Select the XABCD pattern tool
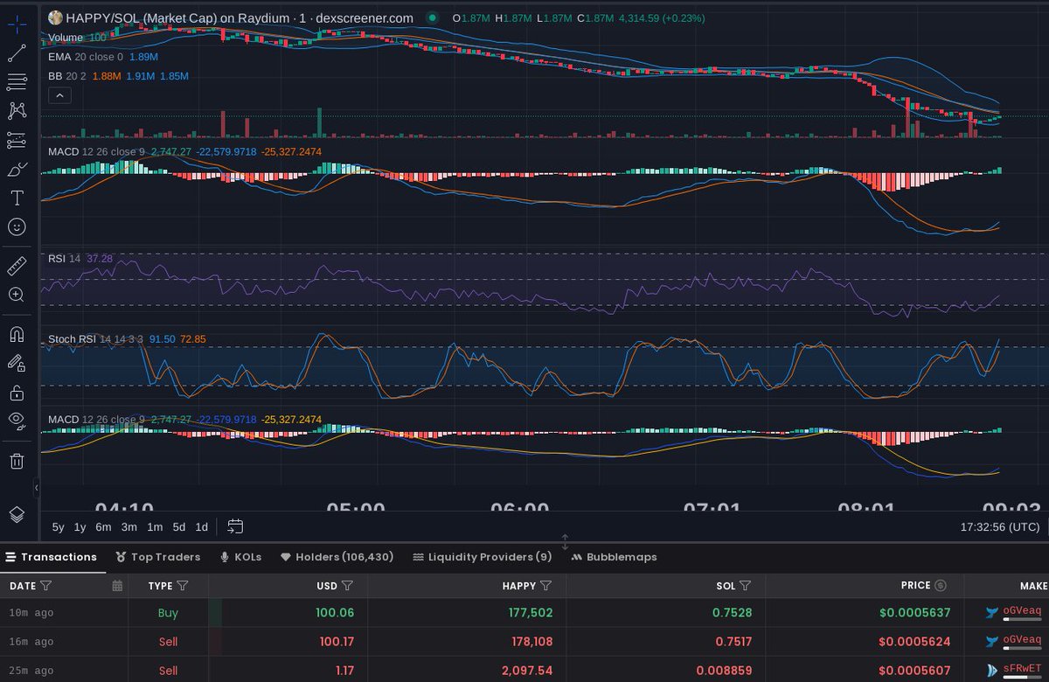This screenshot has height=682, width=1049. (x=17, y=110)
